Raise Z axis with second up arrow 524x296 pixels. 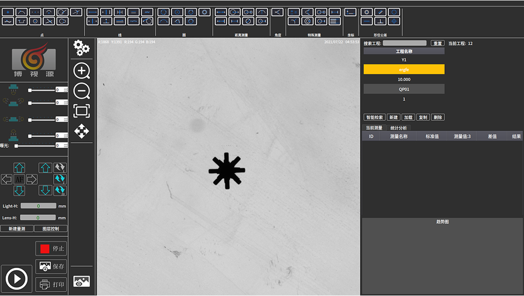click(45, 168)
